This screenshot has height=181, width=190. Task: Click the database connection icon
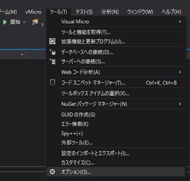(x=53, y=52)
